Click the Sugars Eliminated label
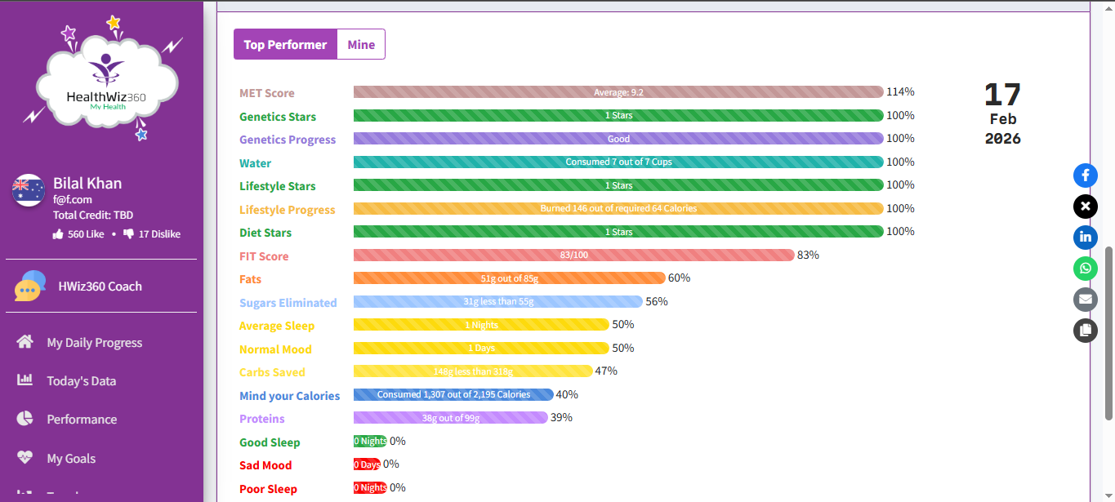Image resolution: width=1115 pixels, height=502 pixels. pos(288,303)
